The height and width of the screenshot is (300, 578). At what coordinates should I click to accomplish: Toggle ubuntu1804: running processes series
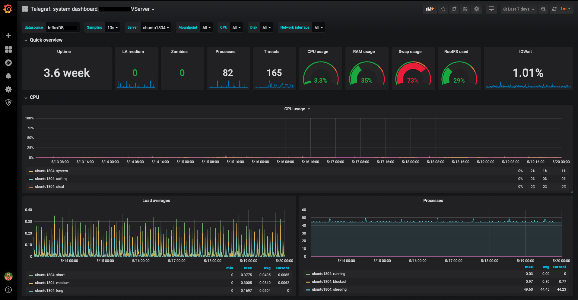329,274
